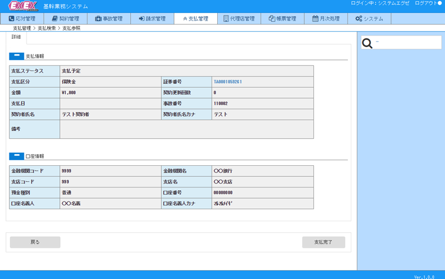The width and height of the screenshot is (445, 279).
Task: Click the ログアウト link
Action: [428, 3]
